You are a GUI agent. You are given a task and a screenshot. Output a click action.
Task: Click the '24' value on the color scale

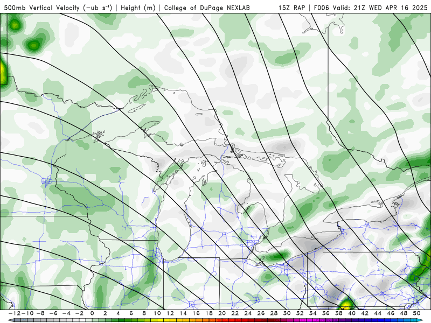[248, 313]
